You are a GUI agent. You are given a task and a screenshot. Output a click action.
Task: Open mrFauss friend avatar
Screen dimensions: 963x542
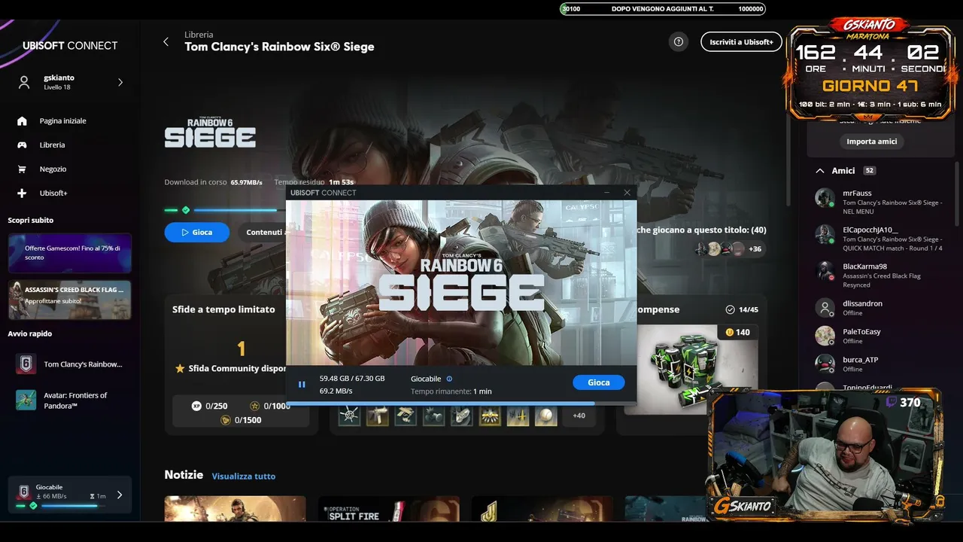click(825, 197)
